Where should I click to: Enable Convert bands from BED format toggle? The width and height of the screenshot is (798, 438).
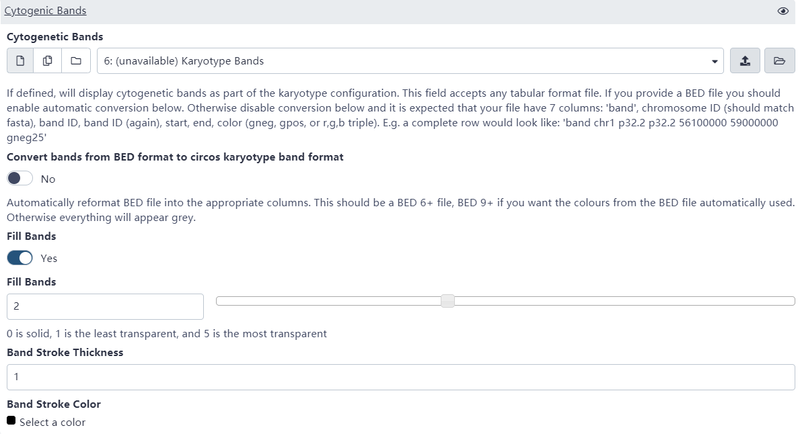click(20, 179)
